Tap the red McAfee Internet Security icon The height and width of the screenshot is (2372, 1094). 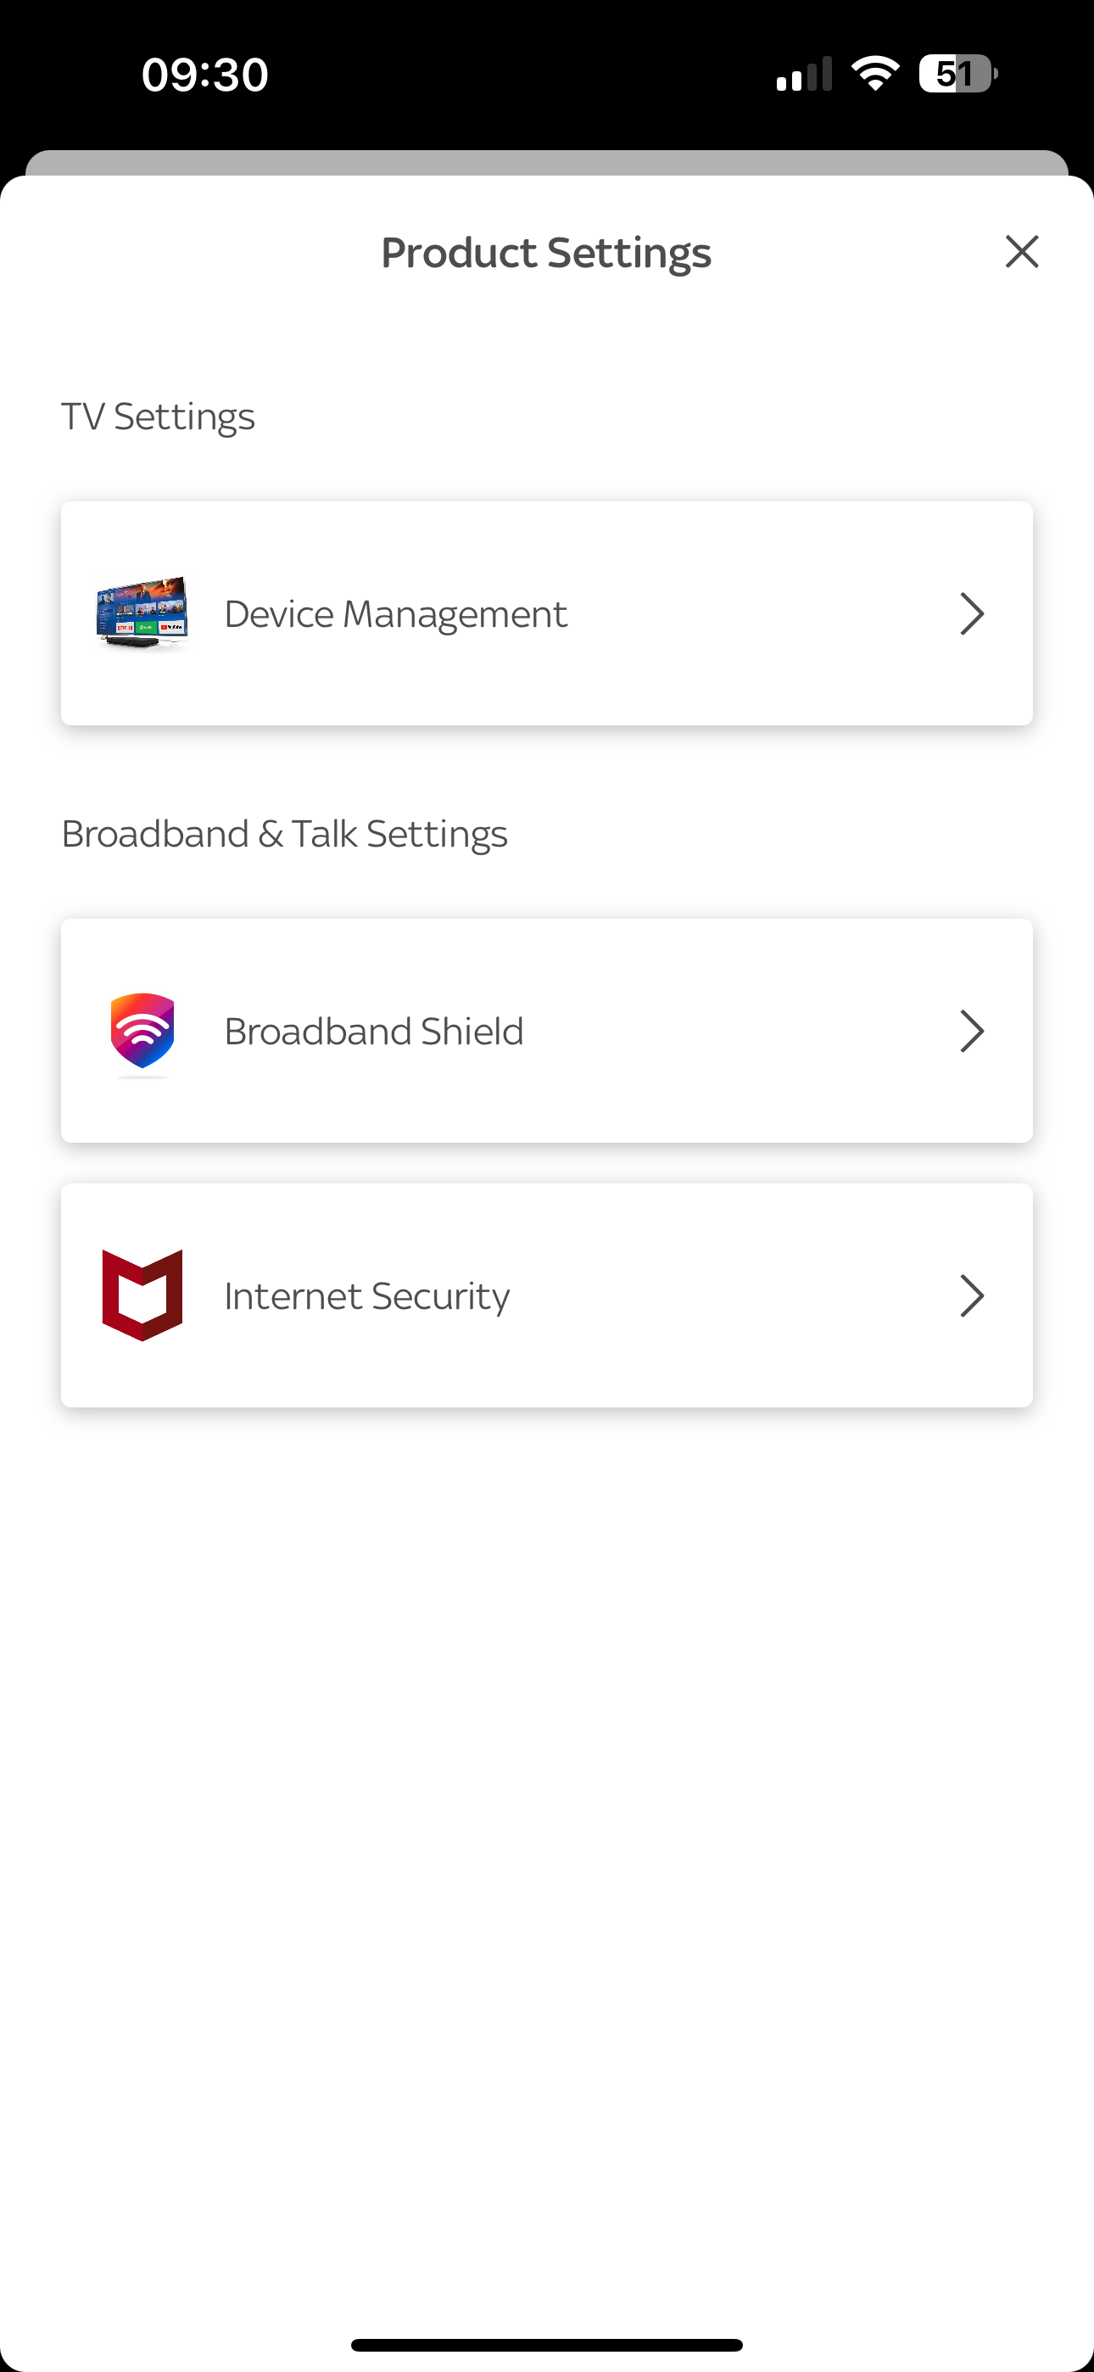click(x=142, y=1295)
